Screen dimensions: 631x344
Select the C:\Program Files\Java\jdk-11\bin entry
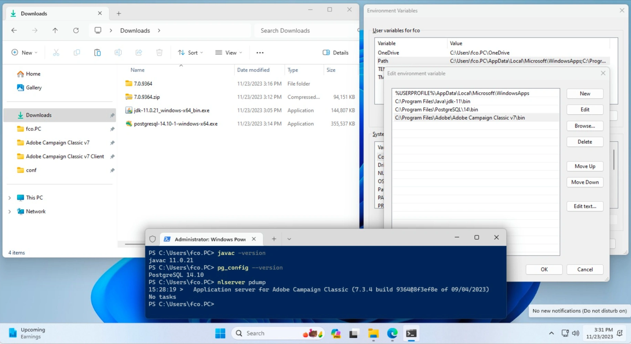click(476, 101)
